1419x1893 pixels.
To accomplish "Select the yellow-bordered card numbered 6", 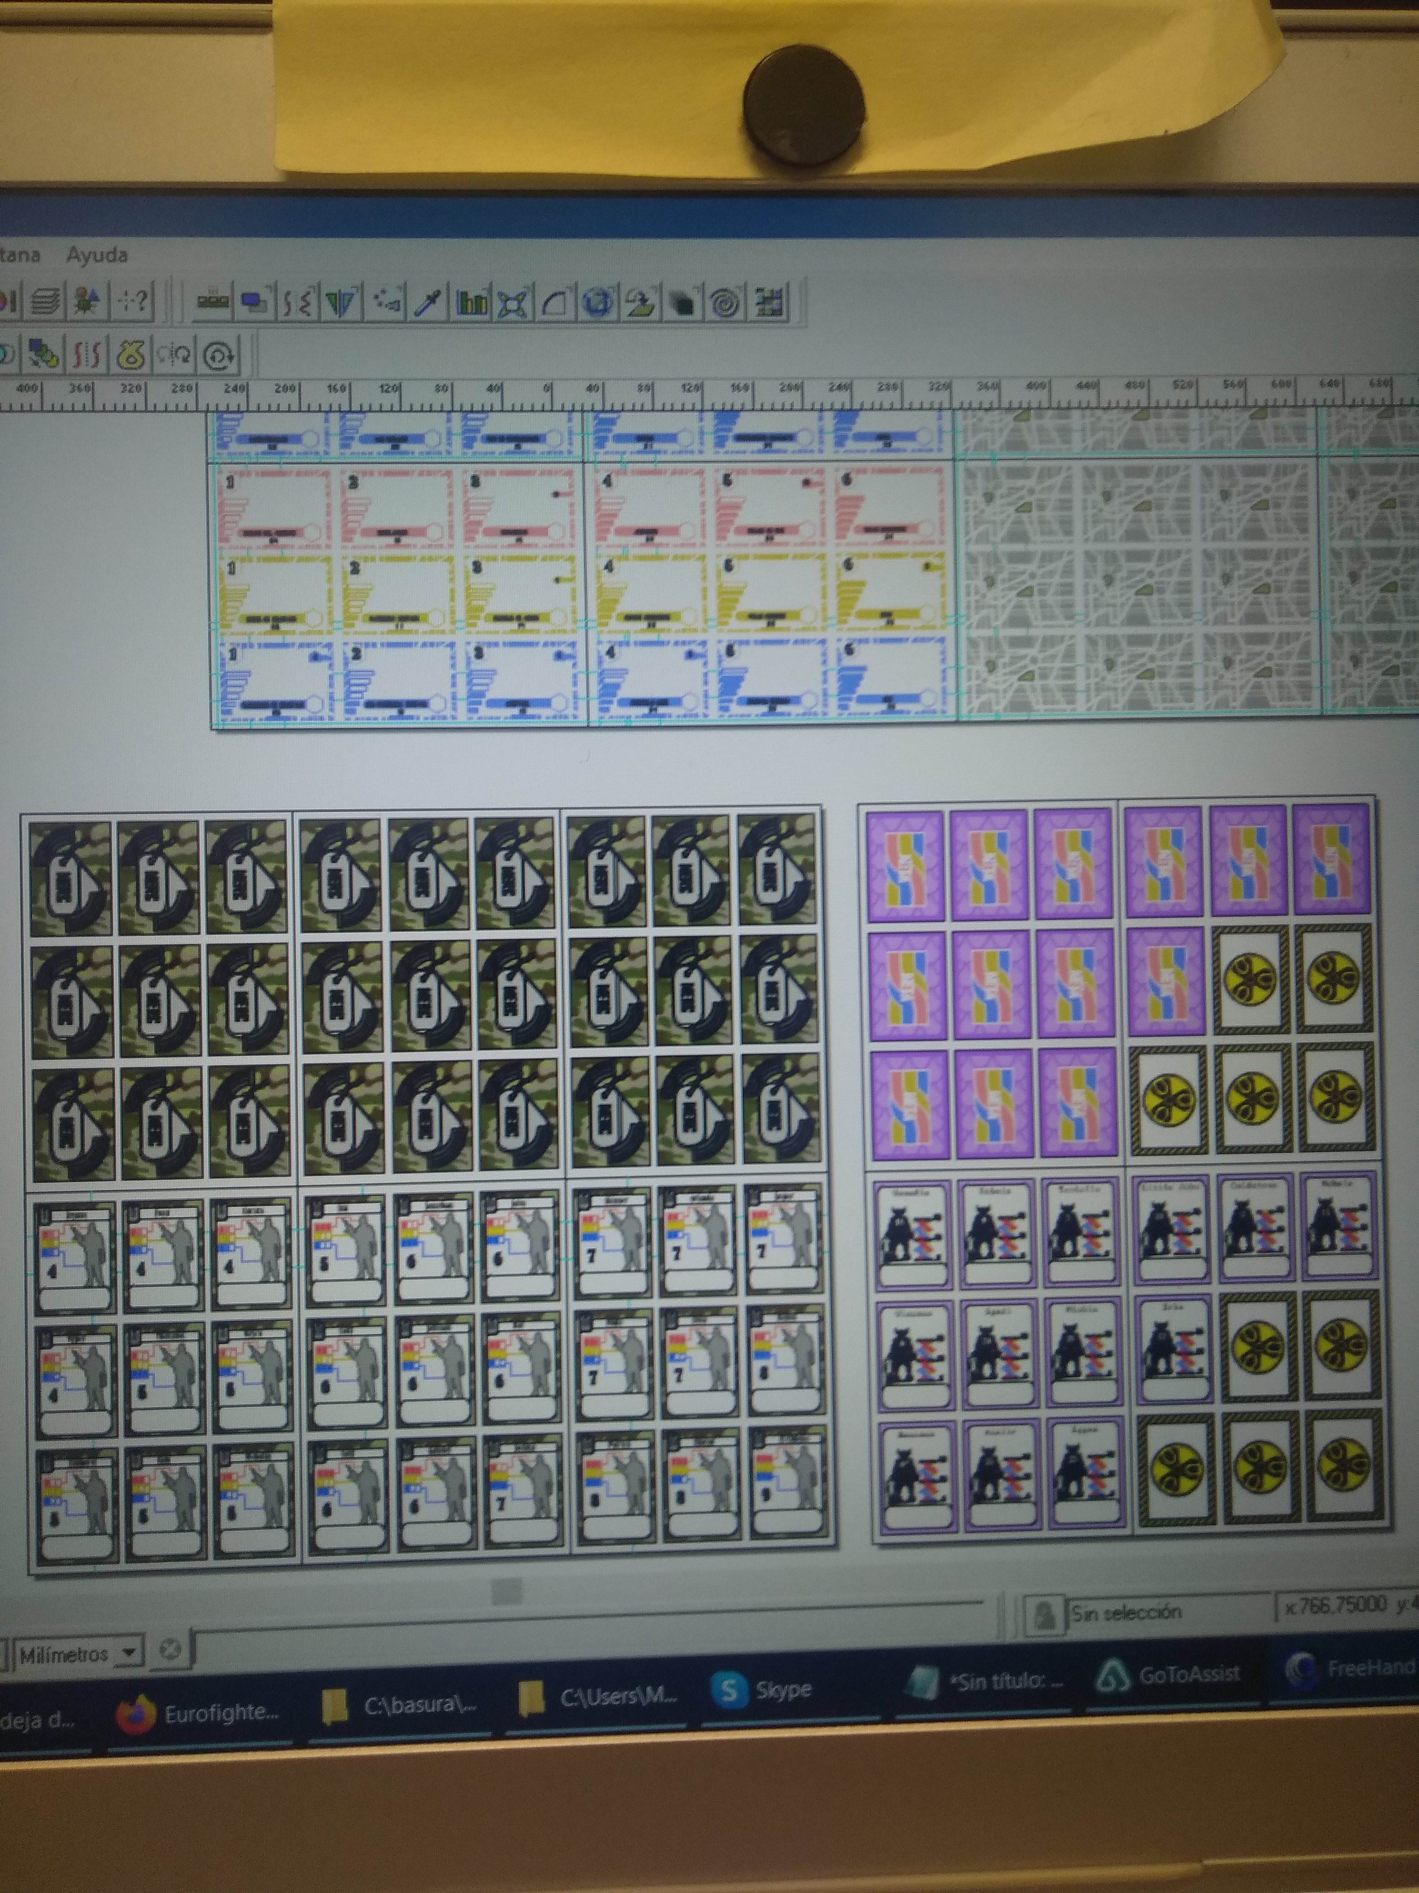I will (892, 591).
